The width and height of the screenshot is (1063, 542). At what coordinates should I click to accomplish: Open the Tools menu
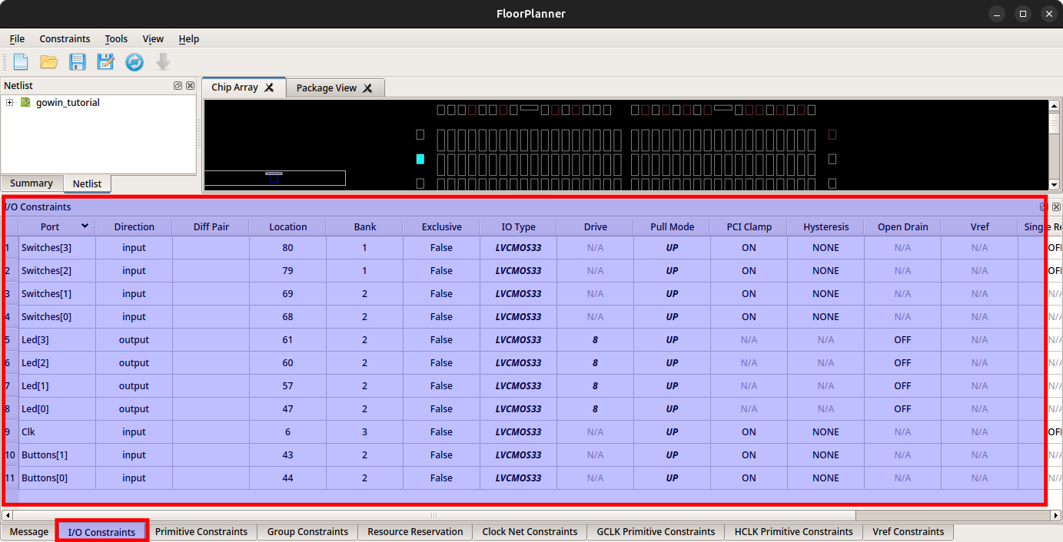(116, 39)
